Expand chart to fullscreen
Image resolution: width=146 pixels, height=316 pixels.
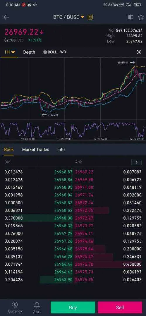pyautogui.click(x=139, y=52)
